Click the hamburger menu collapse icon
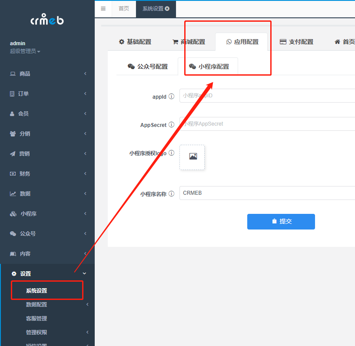Image resolution: width=355 pixels, height=346 pixels. [x=103, y=9]
